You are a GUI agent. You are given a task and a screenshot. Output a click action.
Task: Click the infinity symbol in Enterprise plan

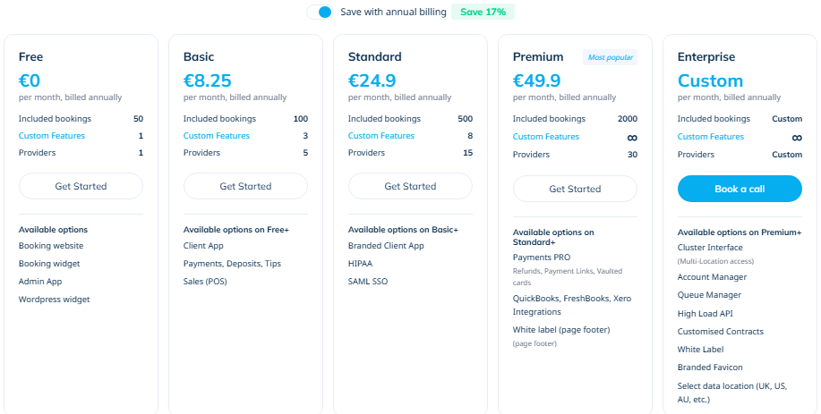point(797,138)
